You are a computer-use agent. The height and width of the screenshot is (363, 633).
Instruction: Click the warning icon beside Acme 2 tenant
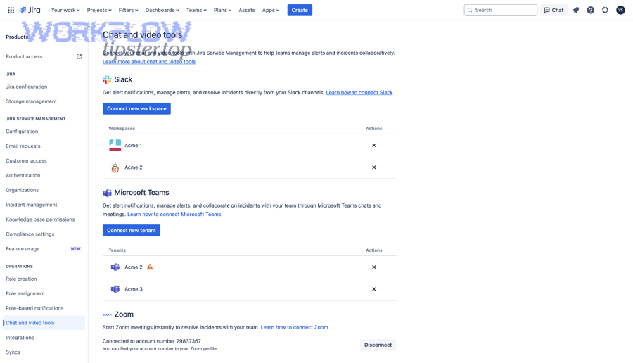(150, 267)
